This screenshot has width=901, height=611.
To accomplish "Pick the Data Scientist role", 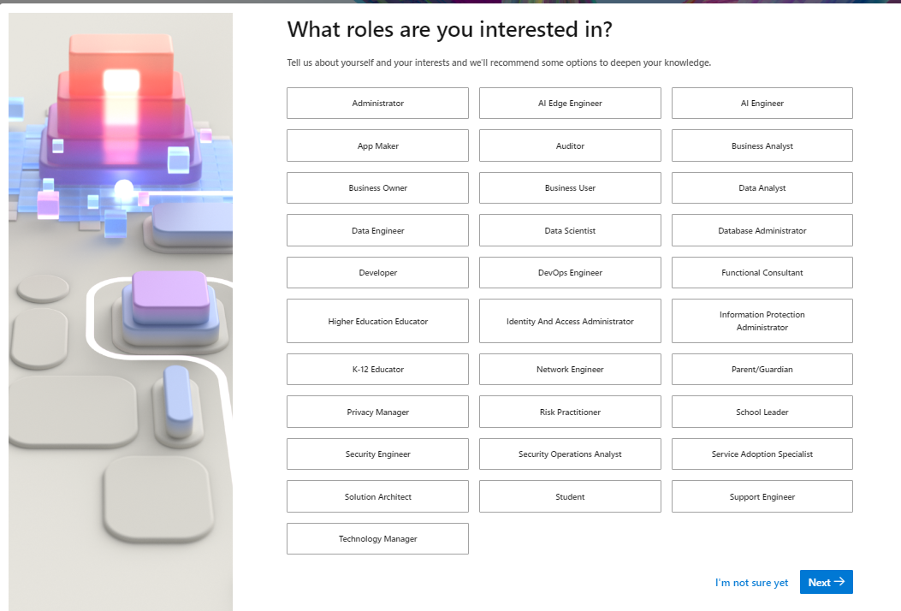I will click(x=570, y=230).
